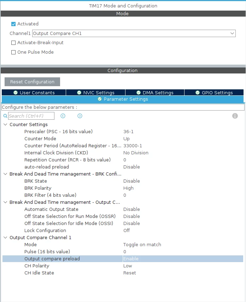Screen dimensions: 246x302
Task: Edit the BRK Filter value
Action: (x=125, y=195)
